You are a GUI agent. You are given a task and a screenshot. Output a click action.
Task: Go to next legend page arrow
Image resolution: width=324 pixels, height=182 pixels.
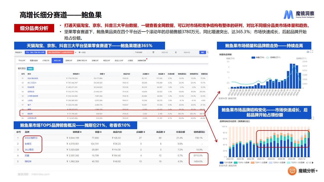click(313, 163)
